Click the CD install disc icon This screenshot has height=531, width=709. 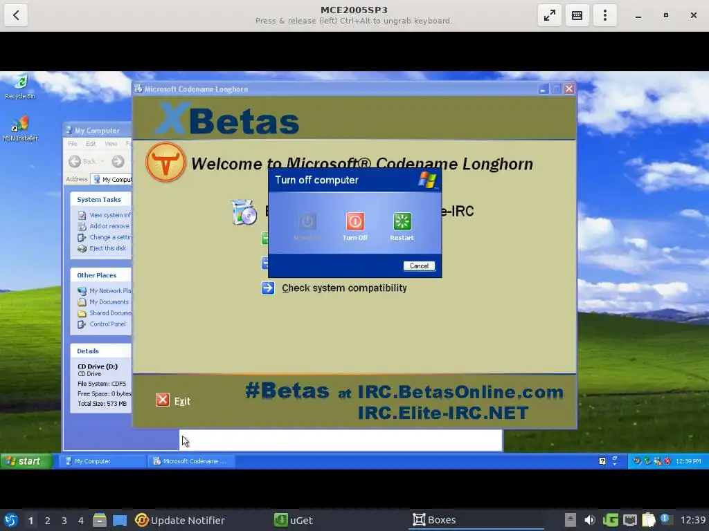[x=244, y=212]
